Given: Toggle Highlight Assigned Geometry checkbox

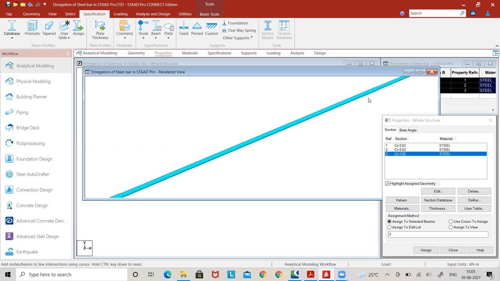Looking at the screenshot, I should (x=387, y=183).
